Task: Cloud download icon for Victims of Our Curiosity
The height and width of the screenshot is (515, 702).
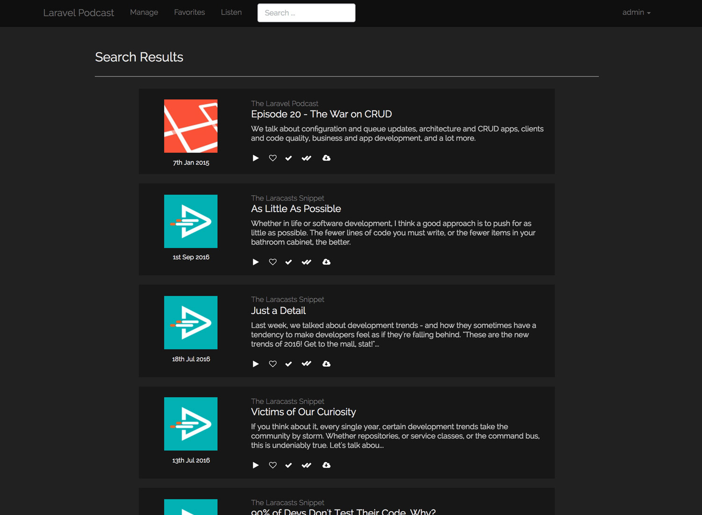Action: coord(327,465)
